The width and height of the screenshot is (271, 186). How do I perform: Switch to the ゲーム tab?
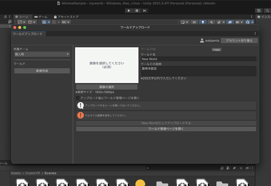click(41, 17)
